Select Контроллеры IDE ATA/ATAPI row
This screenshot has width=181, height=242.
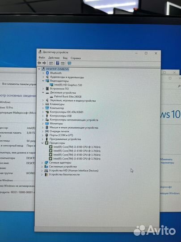[67, 112]
